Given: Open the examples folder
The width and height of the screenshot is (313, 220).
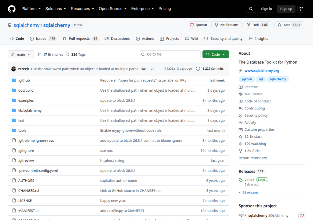Looking at the screenshot, I should (26, 101).
